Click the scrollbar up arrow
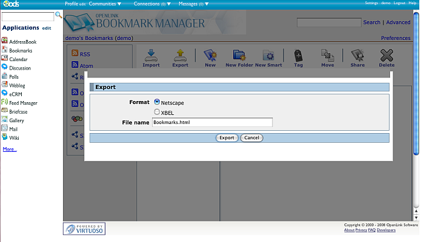The width and height of the screenshot is (424, 242). coord(416,211)
